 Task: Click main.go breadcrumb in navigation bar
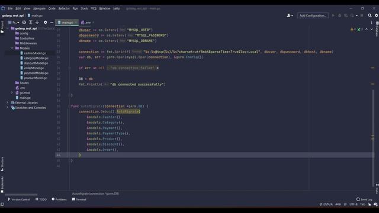pos(35,15)
